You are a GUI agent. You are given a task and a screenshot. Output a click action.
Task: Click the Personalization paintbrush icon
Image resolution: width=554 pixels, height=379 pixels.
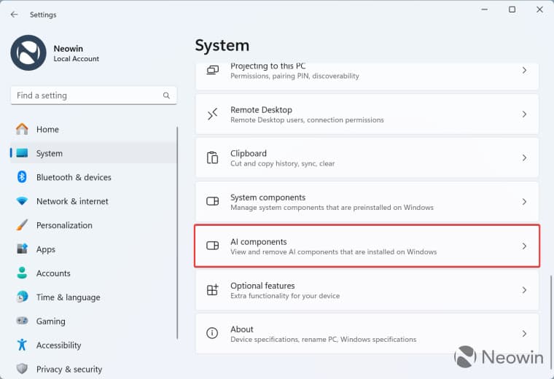[x=22, y=225]
